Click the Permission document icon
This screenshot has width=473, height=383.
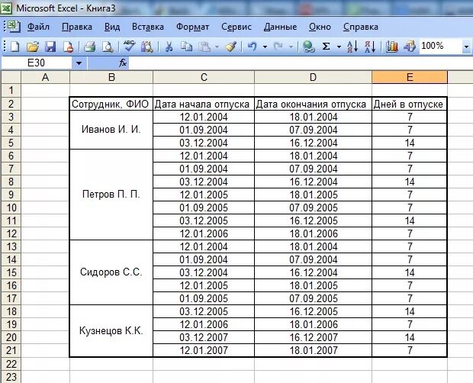(x=68, y=47)
